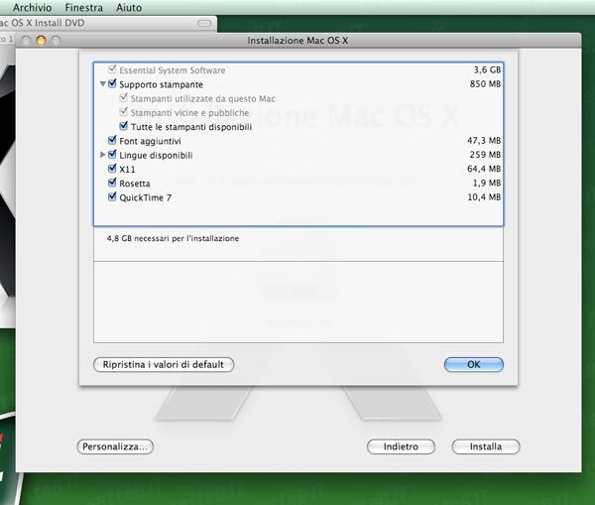The image size is (595, 505).
Task: Click the 10,4 MB size value
Action: [x=484, y=197]
